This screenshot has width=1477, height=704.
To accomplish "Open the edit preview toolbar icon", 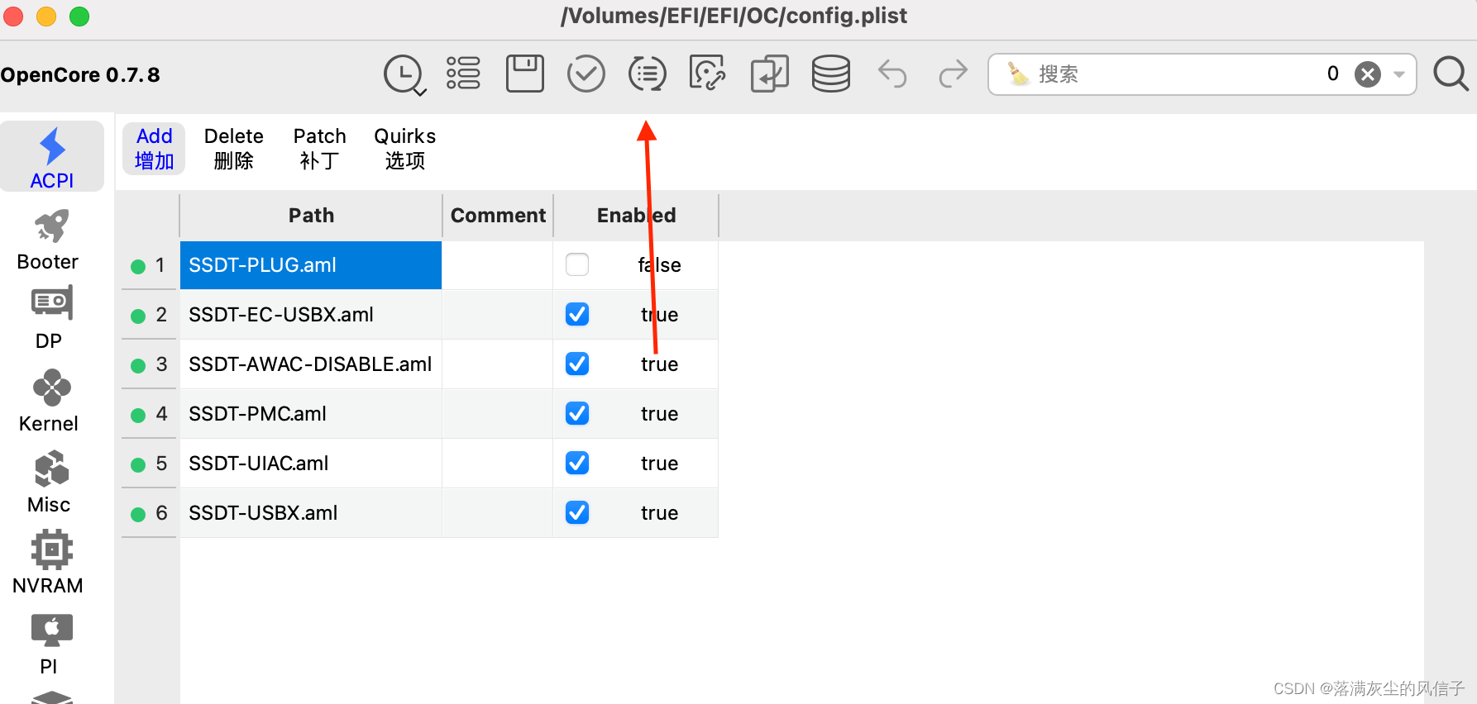I will point(708,74).
